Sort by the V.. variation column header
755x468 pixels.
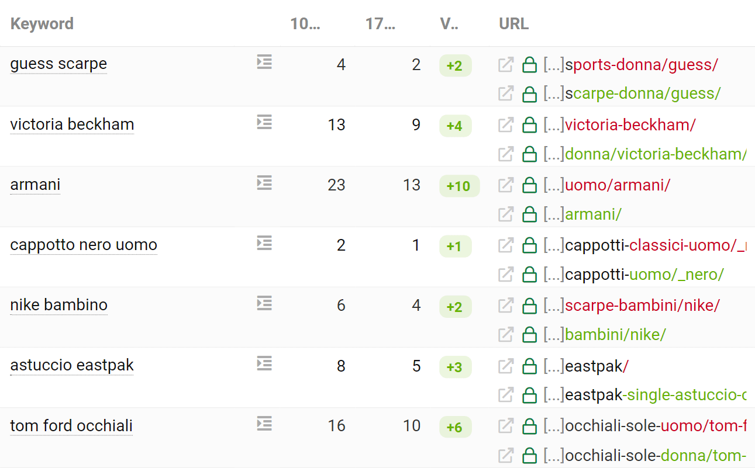click(449, 24)
